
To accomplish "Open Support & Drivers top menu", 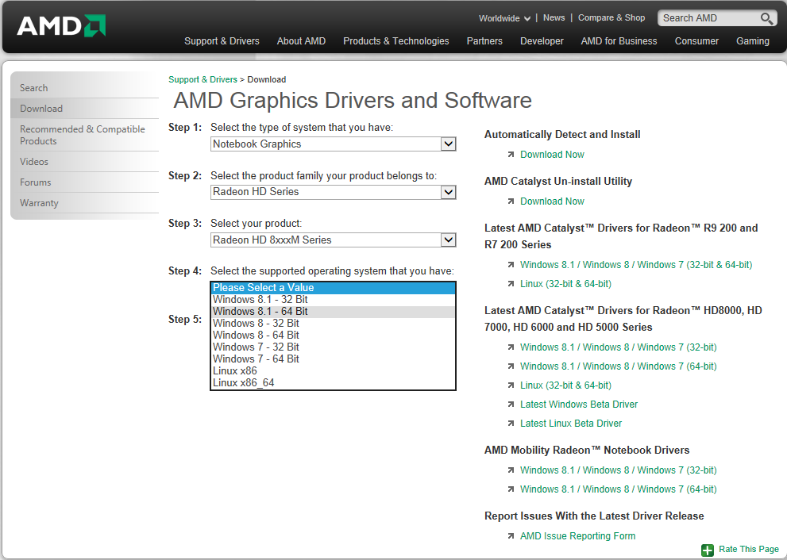I will click(222, 41).
